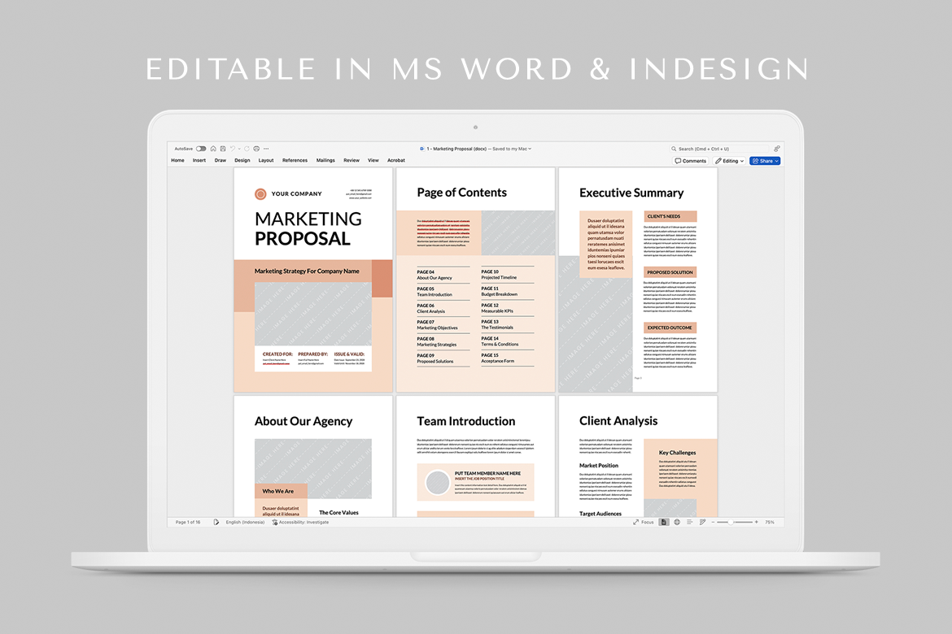Switch to the References tab

pyautogui.click(x=295, y=161)
